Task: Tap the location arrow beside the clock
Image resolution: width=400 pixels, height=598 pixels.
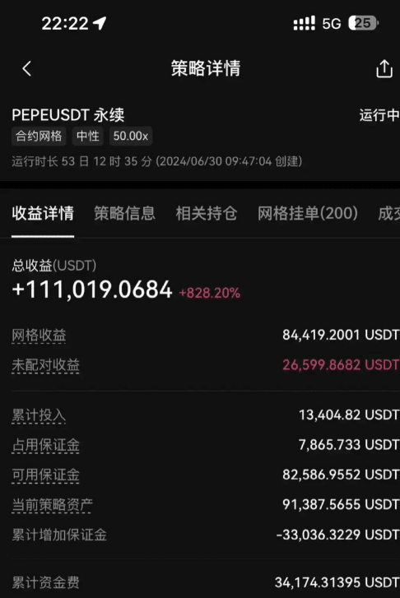Action: (100, 23)
